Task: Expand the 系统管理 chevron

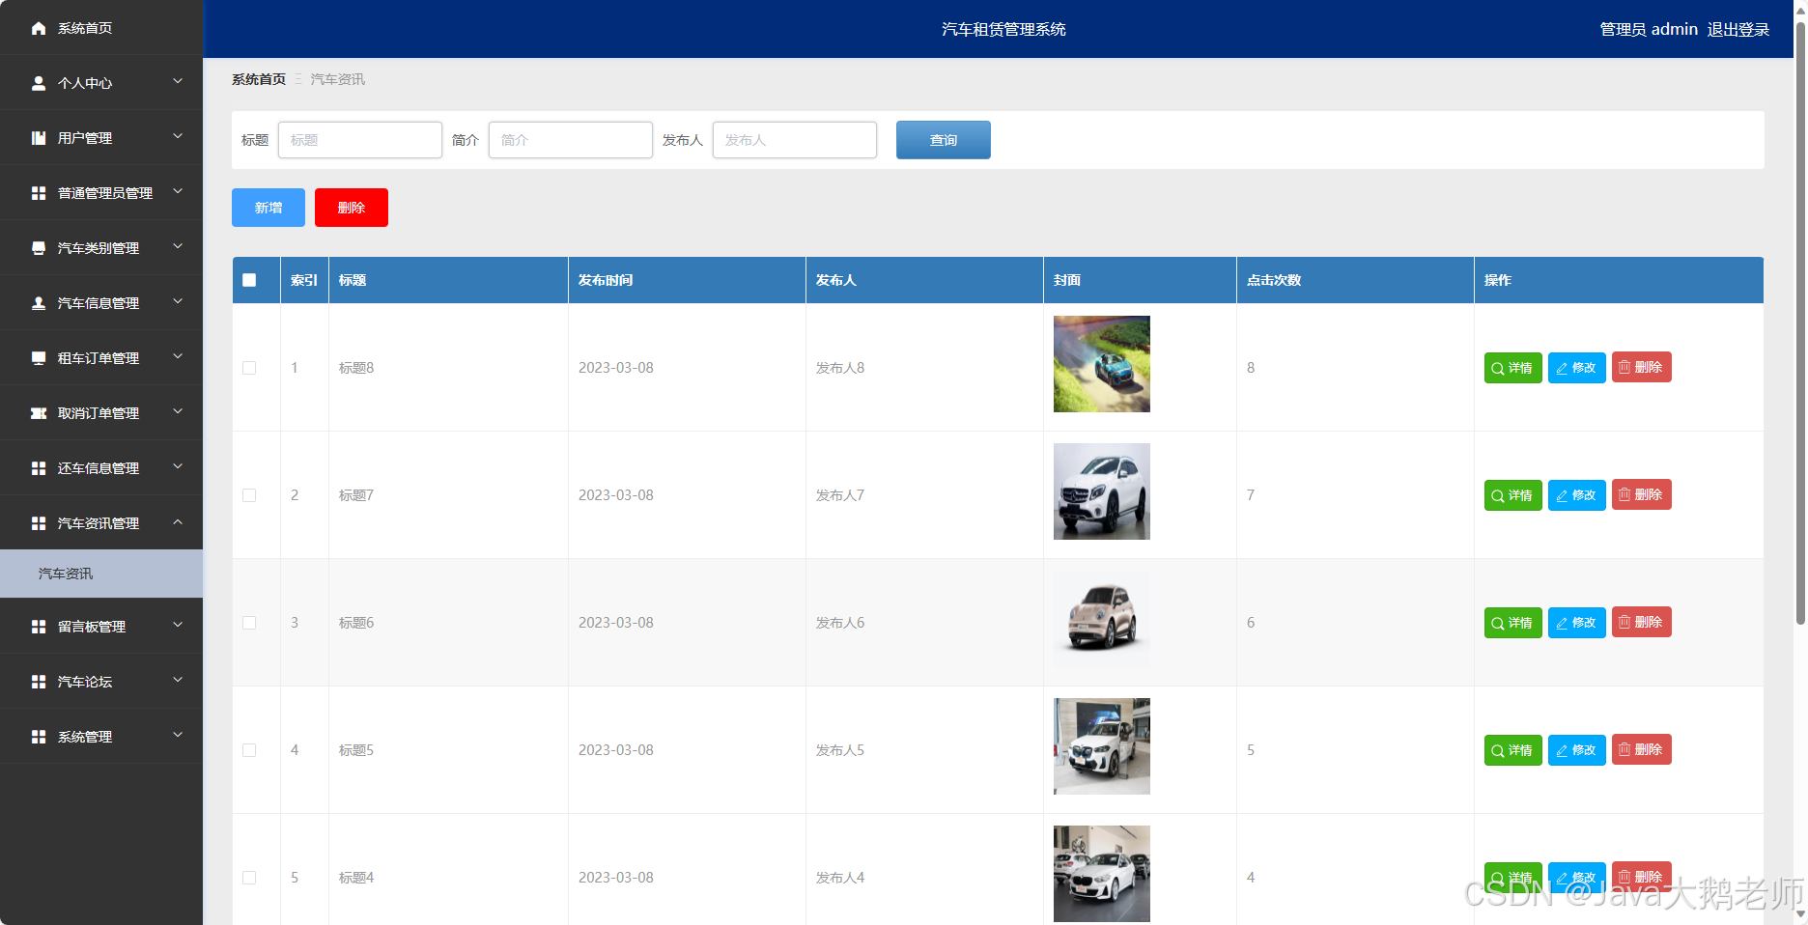Action: tap(178, 736)
